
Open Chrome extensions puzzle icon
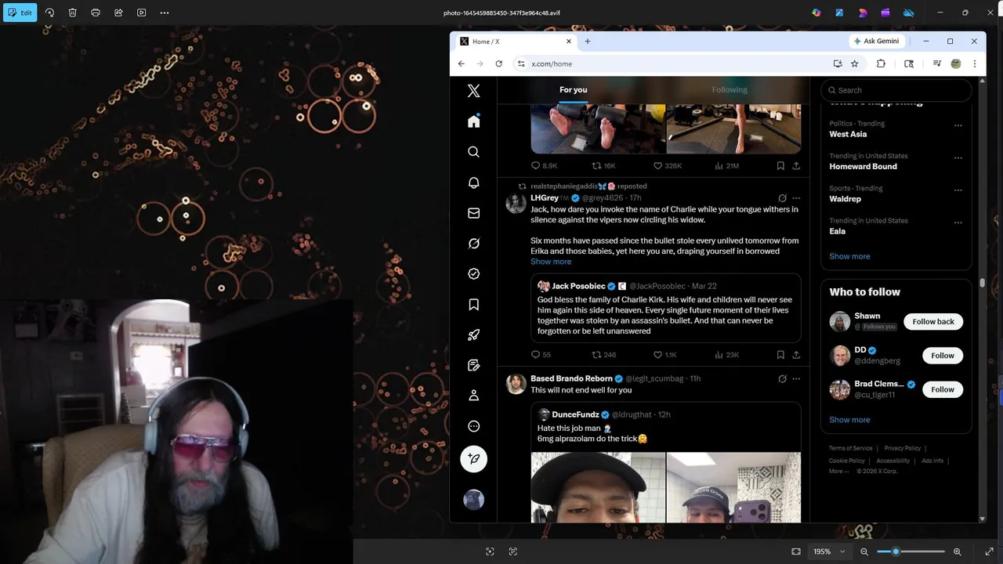click(881, 64)
